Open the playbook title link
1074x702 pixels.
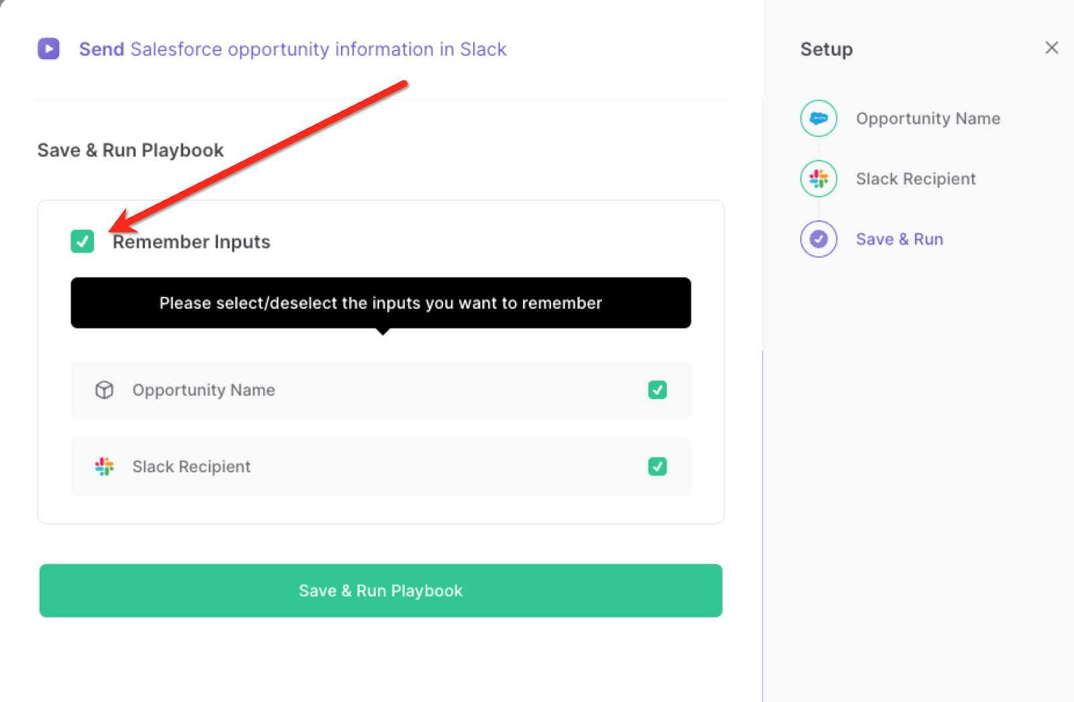click(x=293, y=49)
